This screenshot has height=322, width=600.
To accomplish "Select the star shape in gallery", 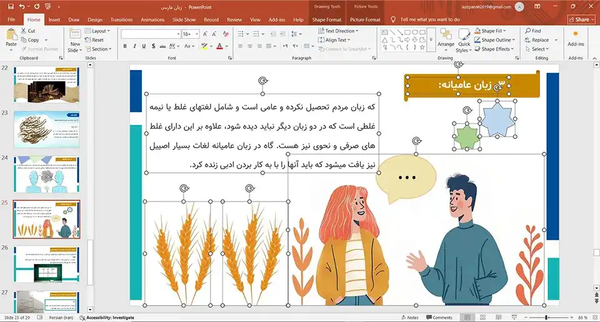I will [422, 47].
